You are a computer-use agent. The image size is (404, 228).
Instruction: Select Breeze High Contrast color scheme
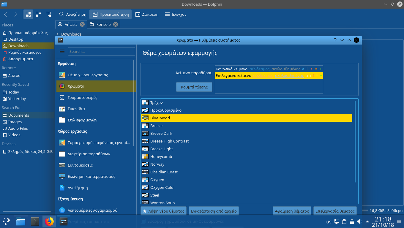click(247, 141)
